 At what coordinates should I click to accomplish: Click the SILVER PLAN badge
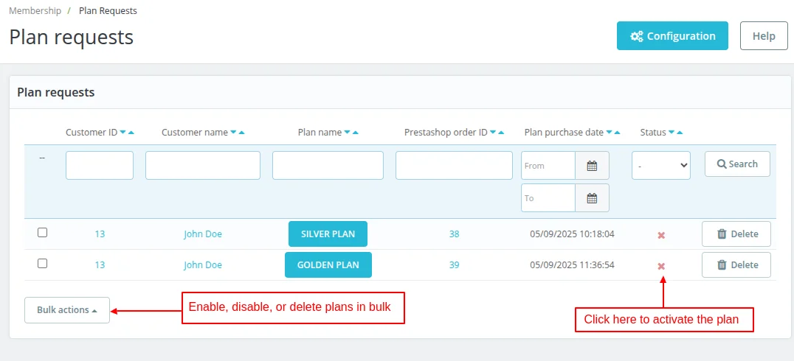(x=328, y=234)
